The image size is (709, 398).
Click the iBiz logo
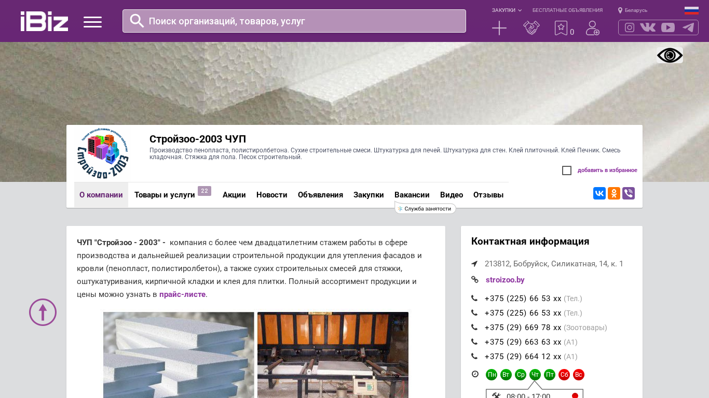(x=44, y=21)
